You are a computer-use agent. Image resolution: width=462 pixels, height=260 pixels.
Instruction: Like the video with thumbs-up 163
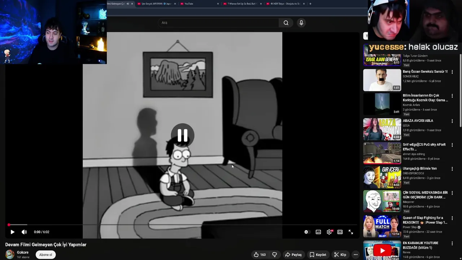[260, 255]
